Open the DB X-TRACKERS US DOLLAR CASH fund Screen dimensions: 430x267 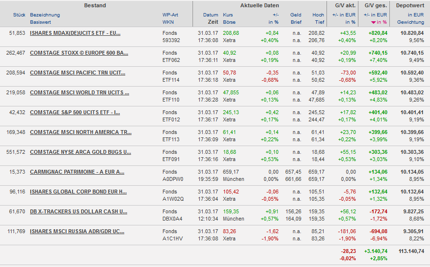(x=78, y=211)
